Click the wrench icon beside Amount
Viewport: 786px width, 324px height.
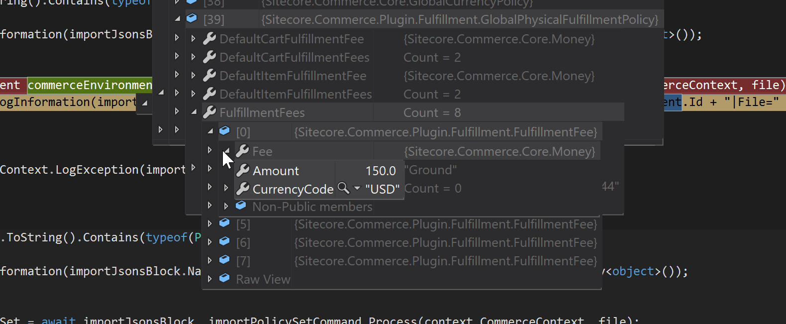[243, 170]
